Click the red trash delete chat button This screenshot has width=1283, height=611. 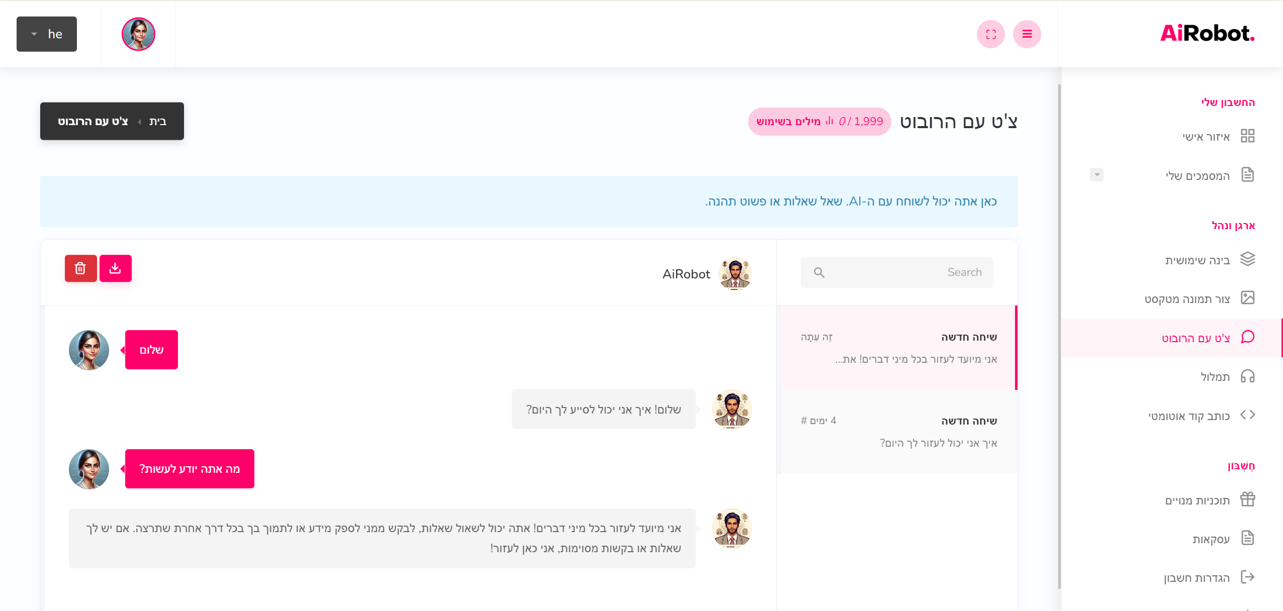80,268
